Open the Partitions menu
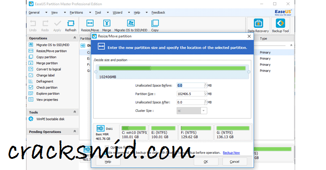Image resolution: width=326 pixels, height=170 pixels. (x=76, y=13)
